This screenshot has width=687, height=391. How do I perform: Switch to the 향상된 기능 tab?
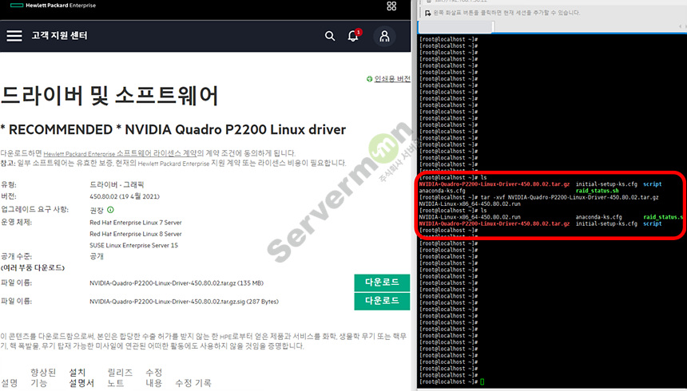tap(43, 377)
